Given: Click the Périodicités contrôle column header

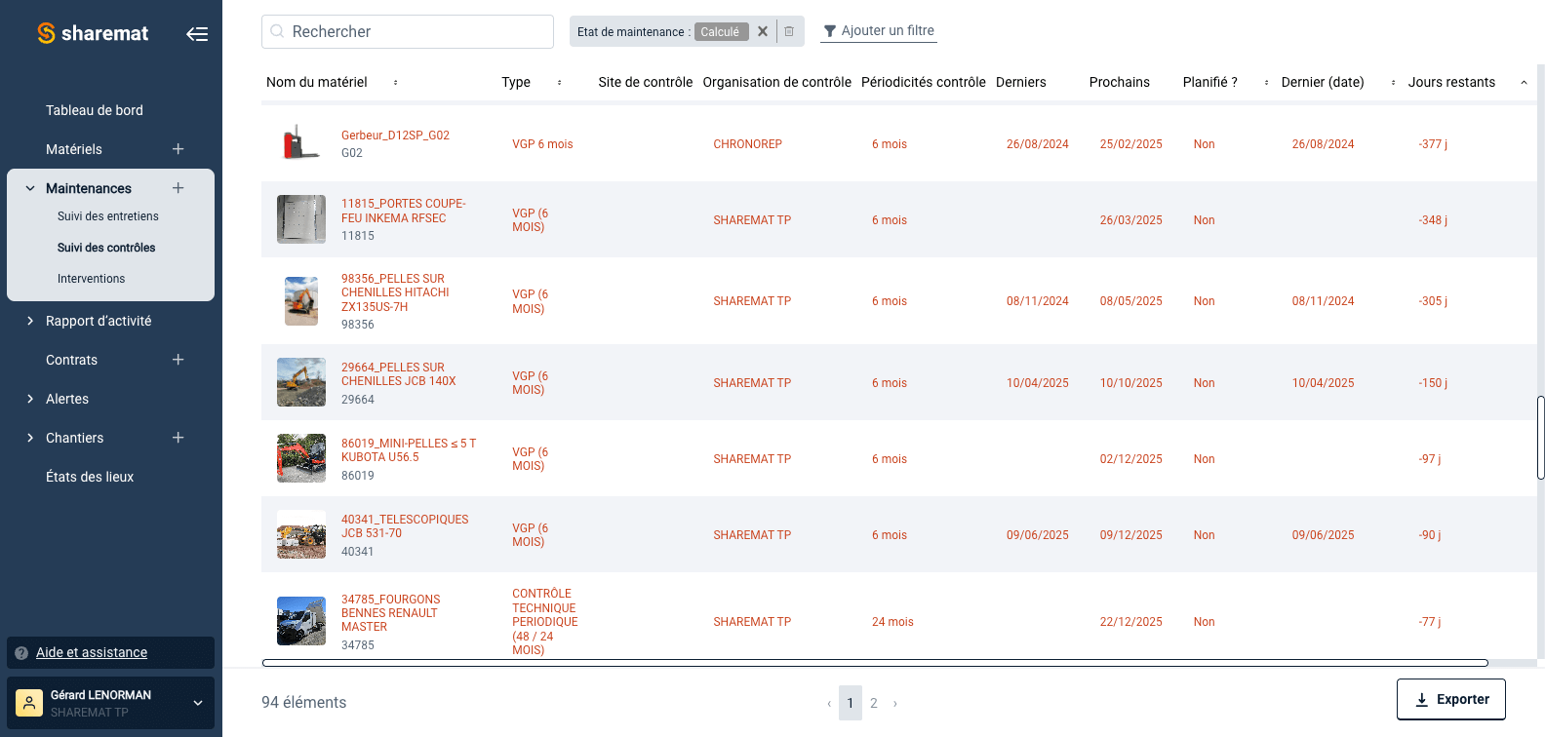Looking at the screenshot, I should point(923,83).
